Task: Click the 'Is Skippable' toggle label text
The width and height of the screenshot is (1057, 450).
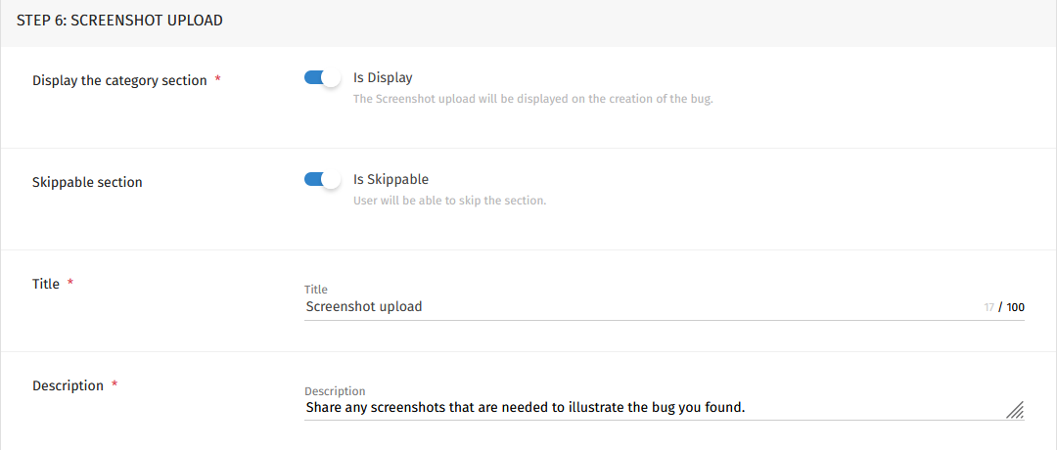Action: [x=391, y=179]
